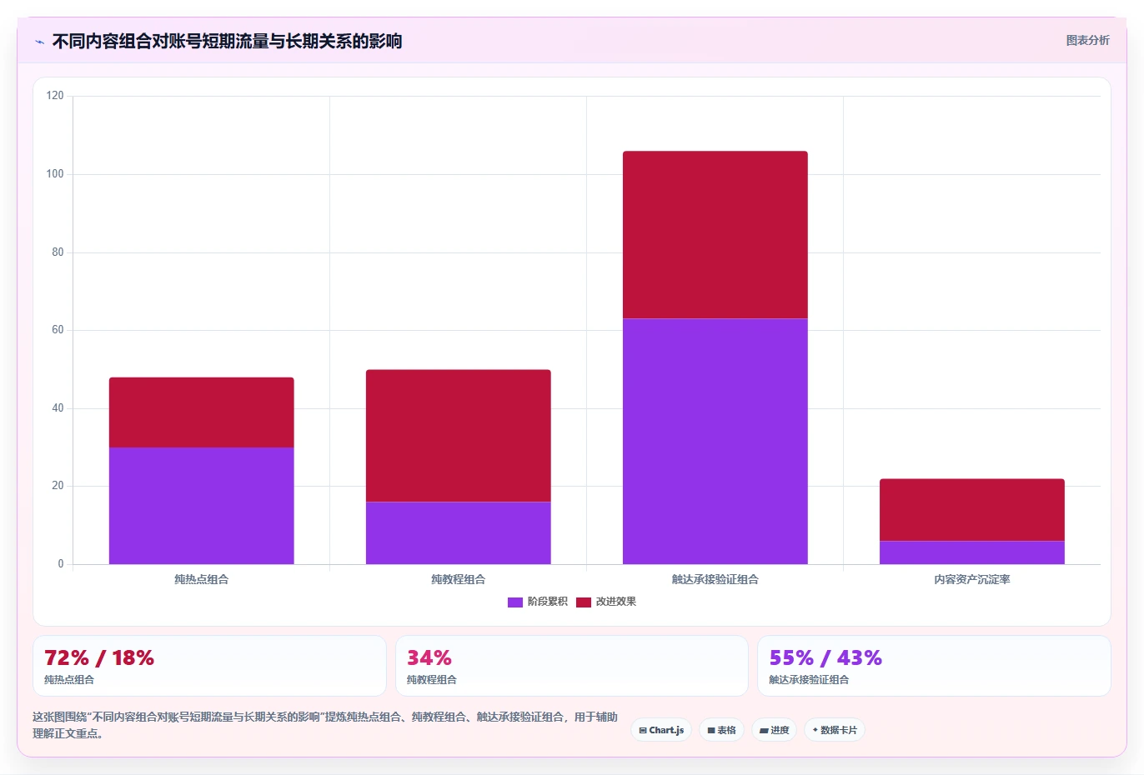Click the 表格 chip
This screenshot has width=1144, height=775.
[x=721, y=730]
